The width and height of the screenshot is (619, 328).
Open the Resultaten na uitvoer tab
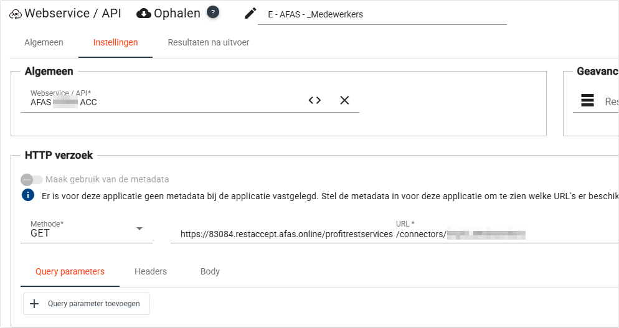(209, 43)
